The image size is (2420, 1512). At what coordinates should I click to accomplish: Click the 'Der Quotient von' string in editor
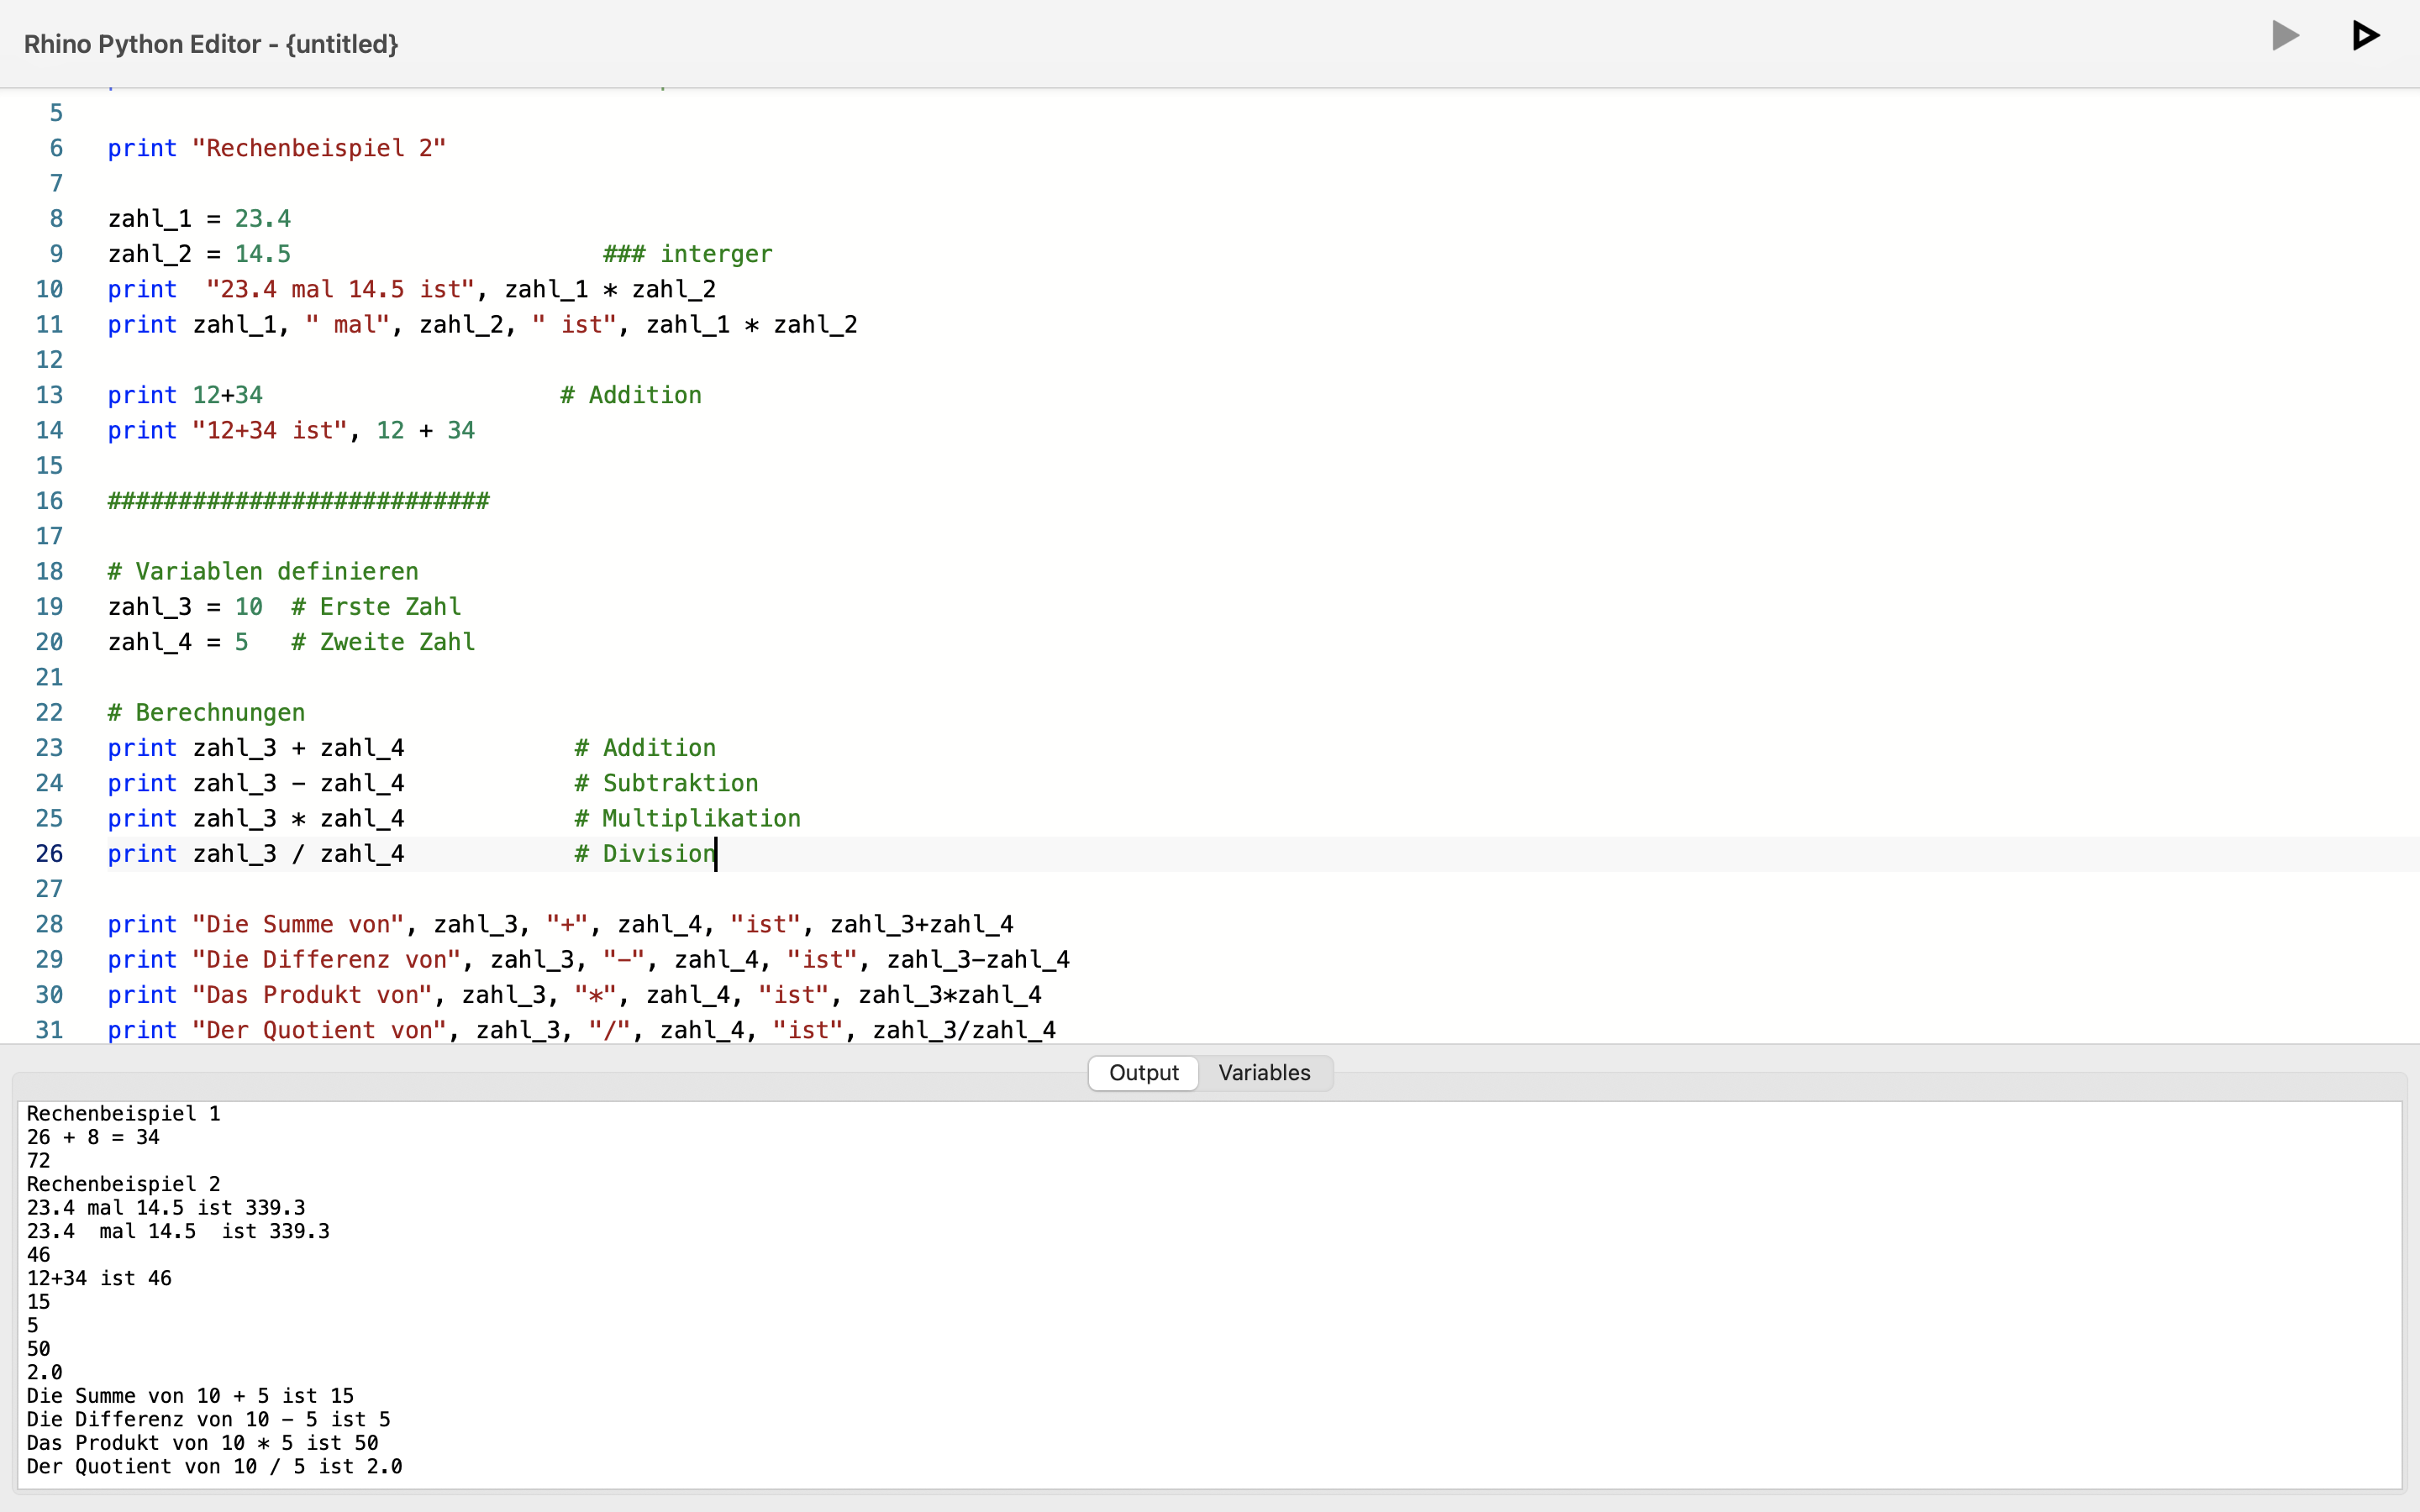click(319, 1030)
